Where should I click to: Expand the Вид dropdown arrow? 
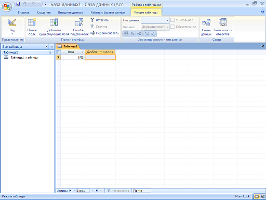pos(12,34)
